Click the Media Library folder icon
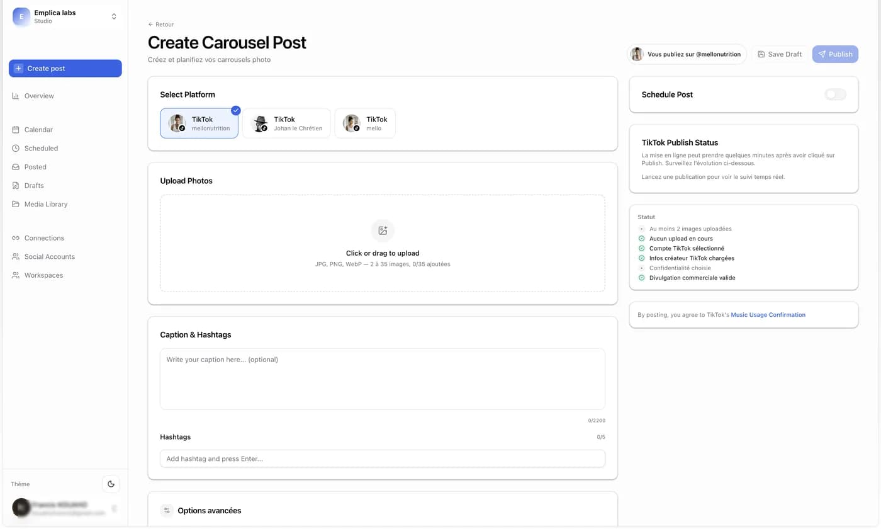The height and width of the screenshot is (529, 881). point(16,204)
